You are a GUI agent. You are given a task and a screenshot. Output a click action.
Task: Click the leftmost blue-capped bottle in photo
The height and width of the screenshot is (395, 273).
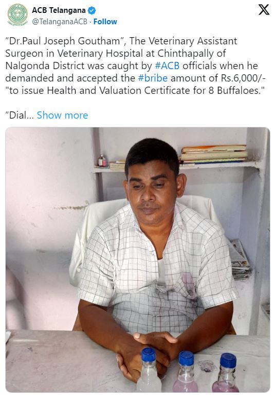tap(149, 370)
